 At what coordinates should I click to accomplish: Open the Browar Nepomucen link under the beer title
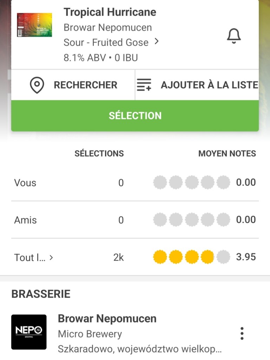point(108,27)
